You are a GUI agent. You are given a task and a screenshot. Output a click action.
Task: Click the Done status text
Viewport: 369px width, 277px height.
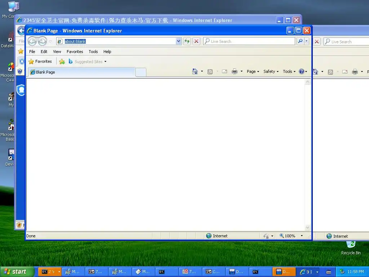click(31, 236)
